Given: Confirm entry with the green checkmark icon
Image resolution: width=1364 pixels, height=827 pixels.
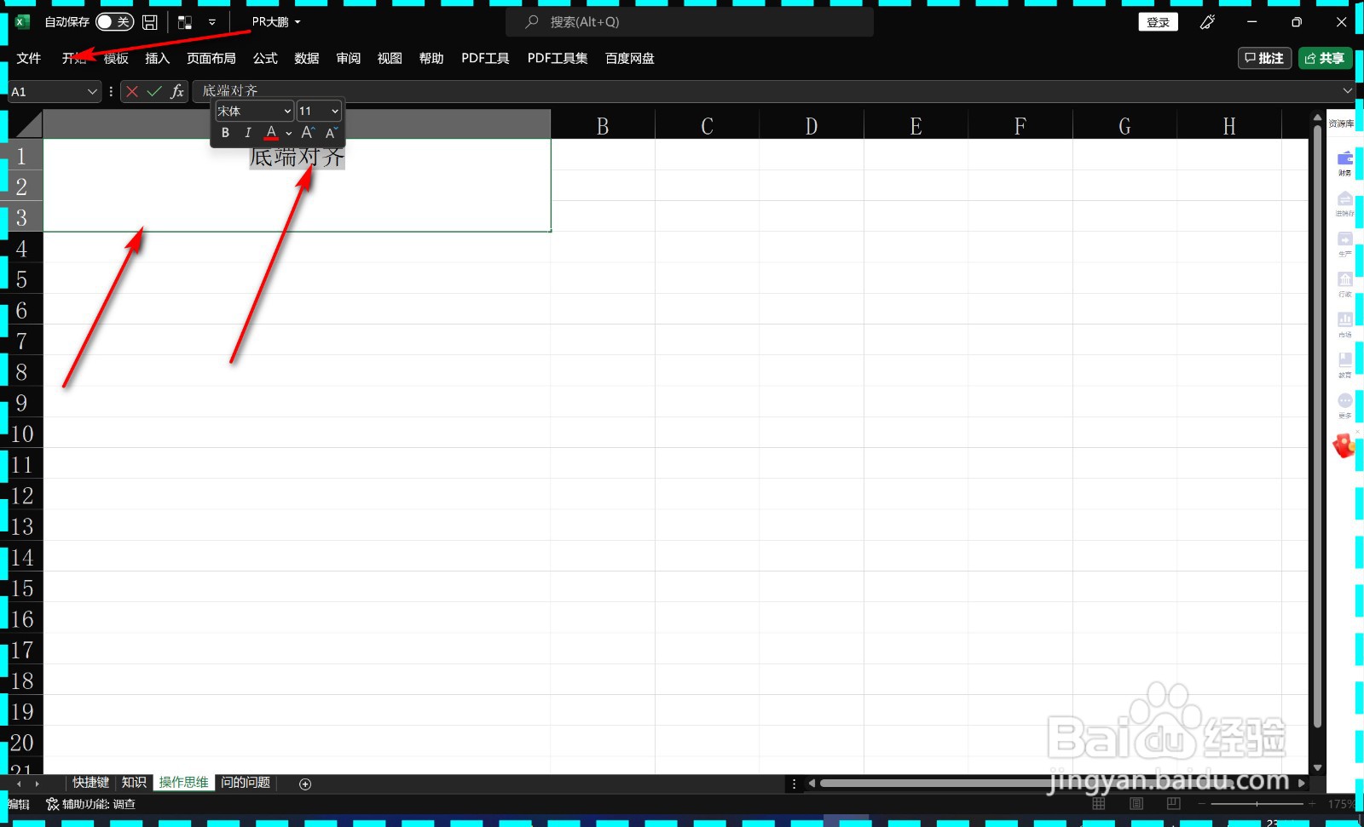Looking at the screenshot, I should [154, 91].
